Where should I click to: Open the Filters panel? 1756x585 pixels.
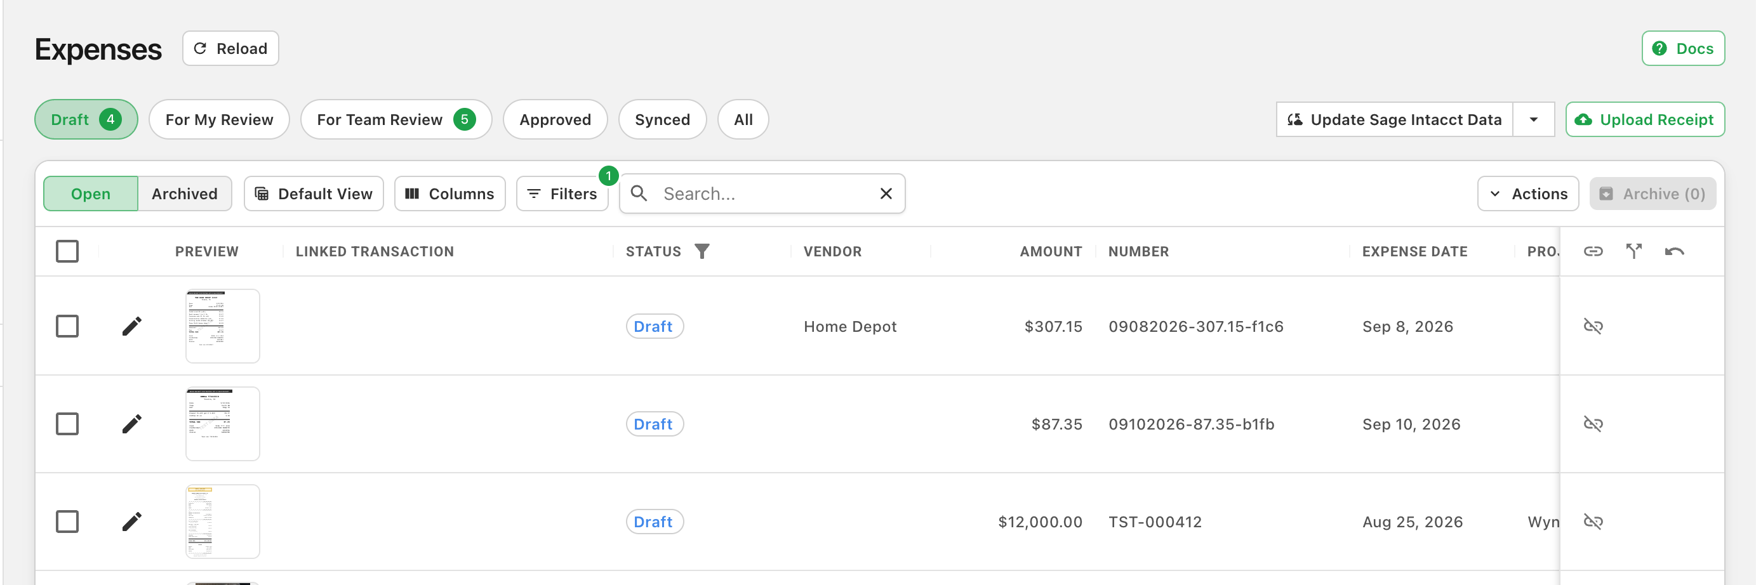562,194
